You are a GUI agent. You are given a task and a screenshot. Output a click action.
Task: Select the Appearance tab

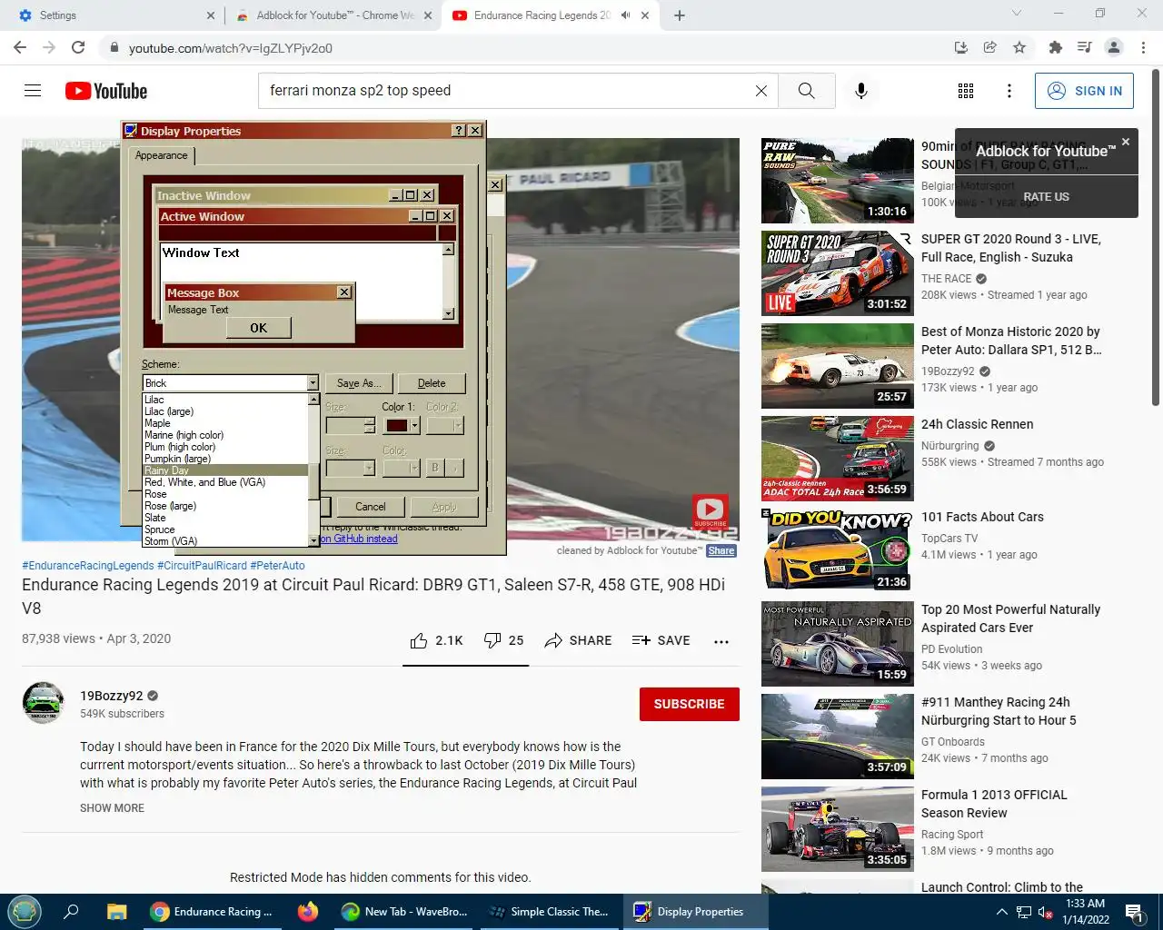click(x=161, y=155)
